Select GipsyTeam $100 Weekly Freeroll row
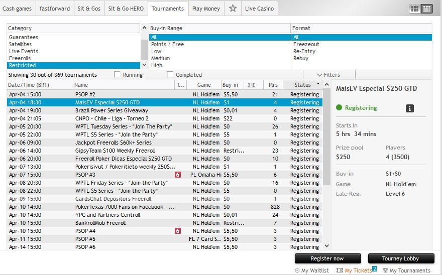Image resolution: width=442 pixels, height=275 pixels. pyautogui.click(x=165, y=151)
